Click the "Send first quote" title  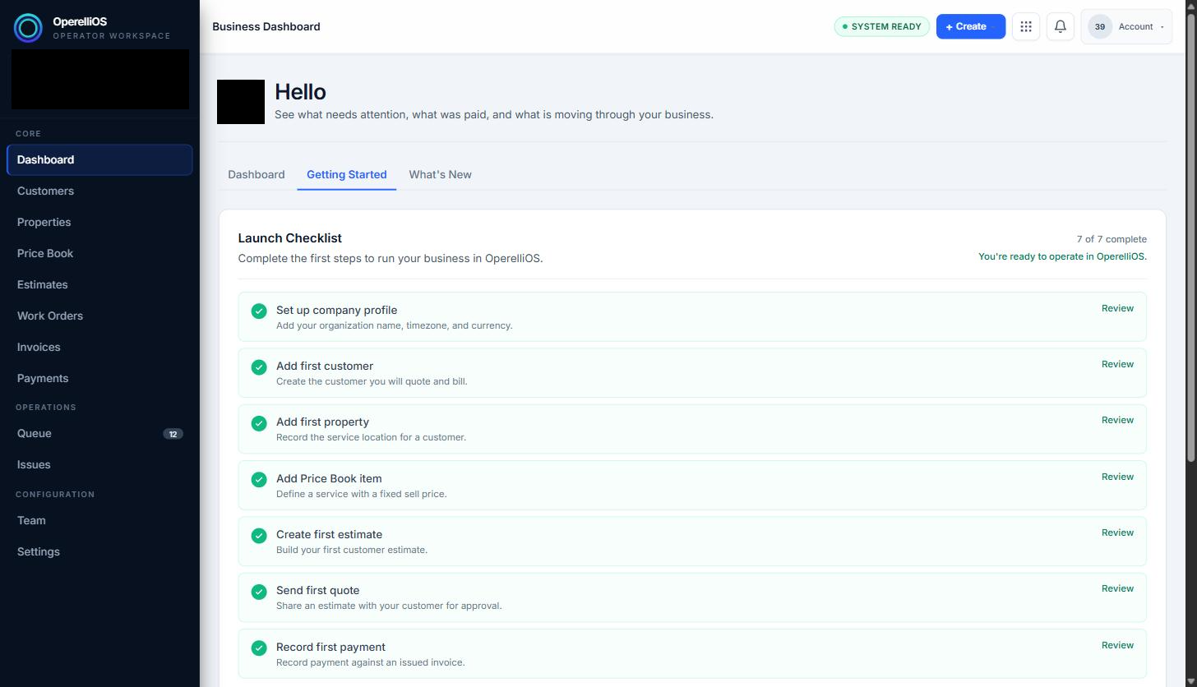(317, 590)
